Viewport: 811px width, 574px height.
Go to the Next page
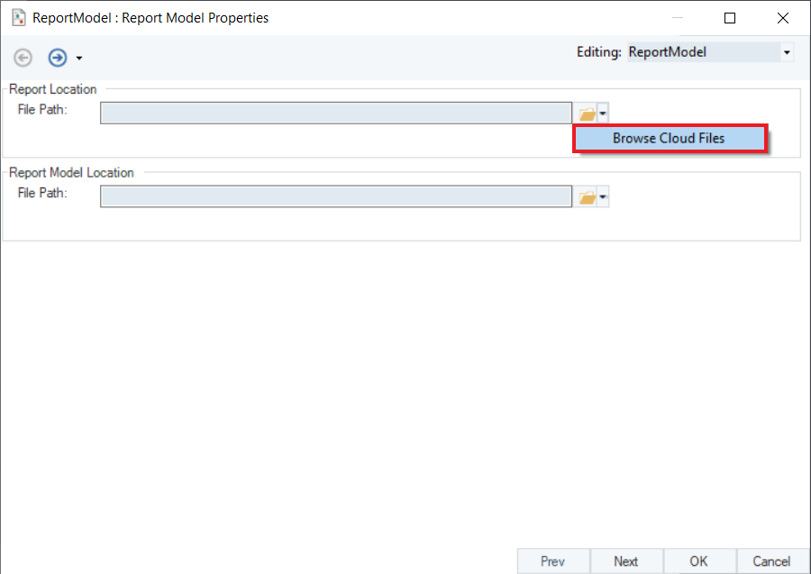(x=626, y=560)
